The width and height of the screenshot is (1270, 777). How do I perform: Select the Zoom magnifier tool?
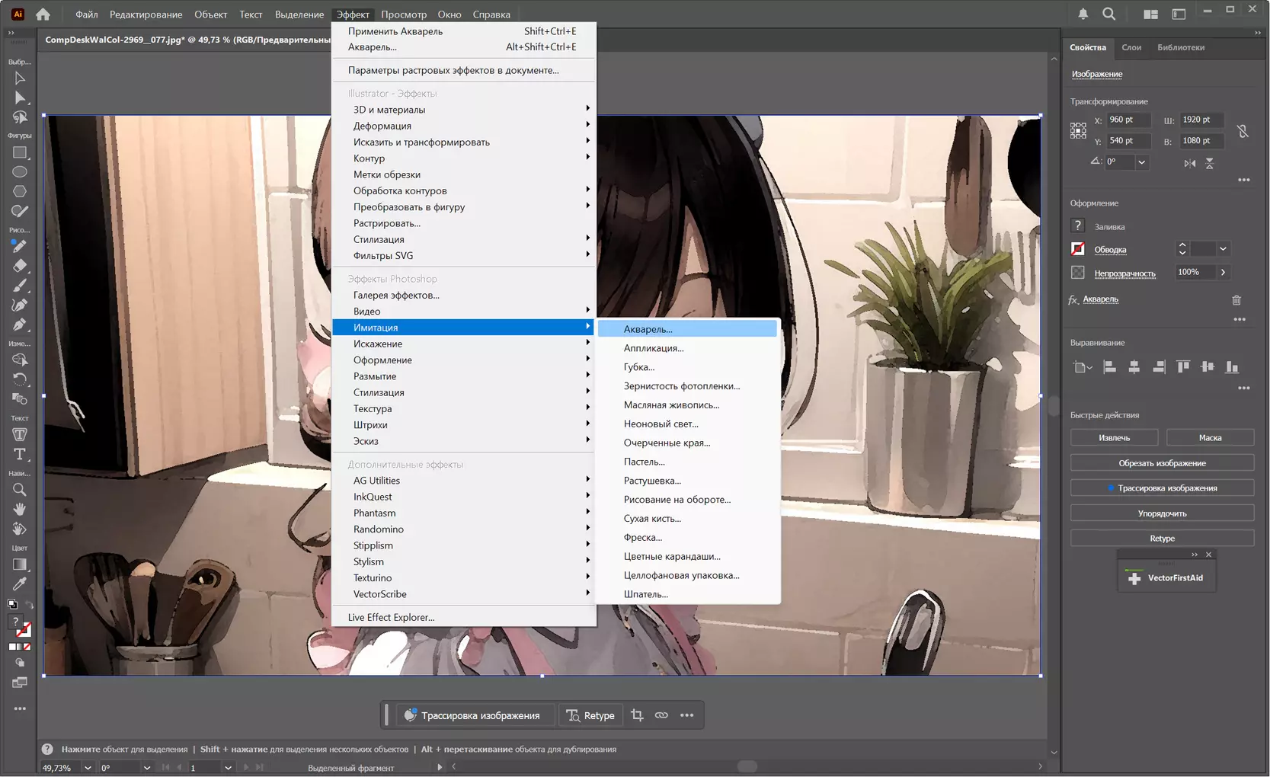pyautogui.click(x=20, y=490)
